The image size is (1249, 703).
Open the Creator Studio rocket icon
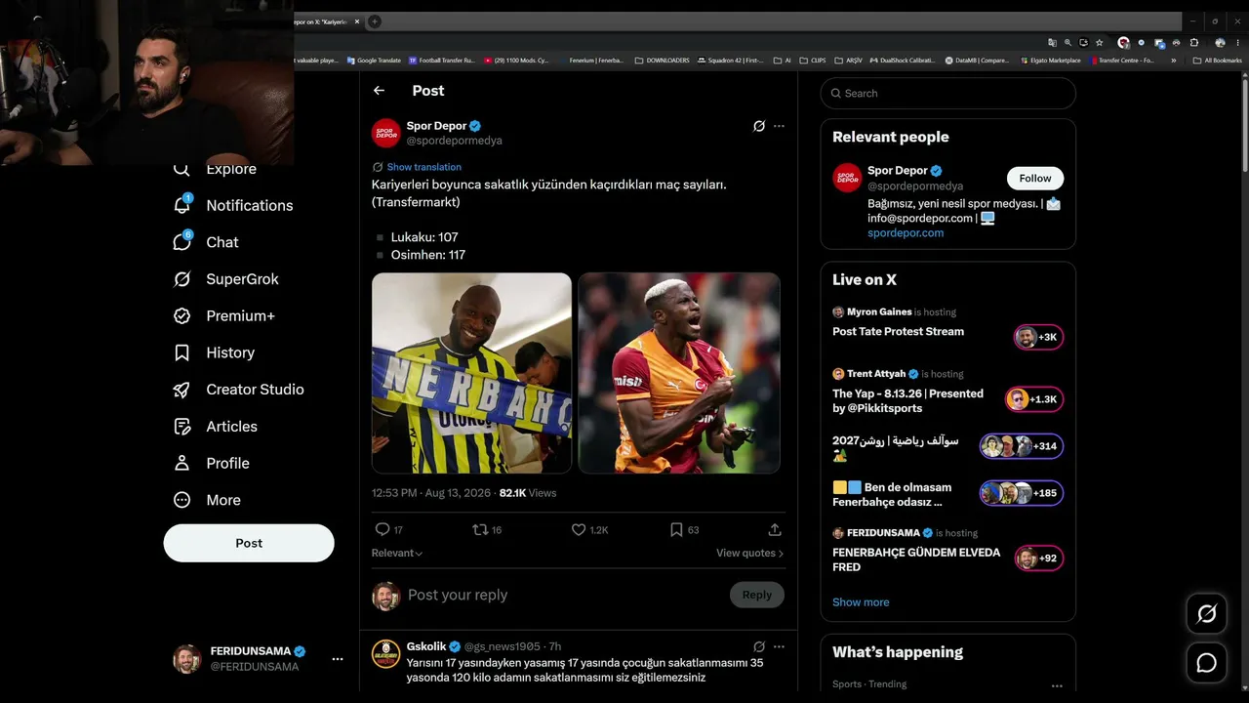coord(182,390)
